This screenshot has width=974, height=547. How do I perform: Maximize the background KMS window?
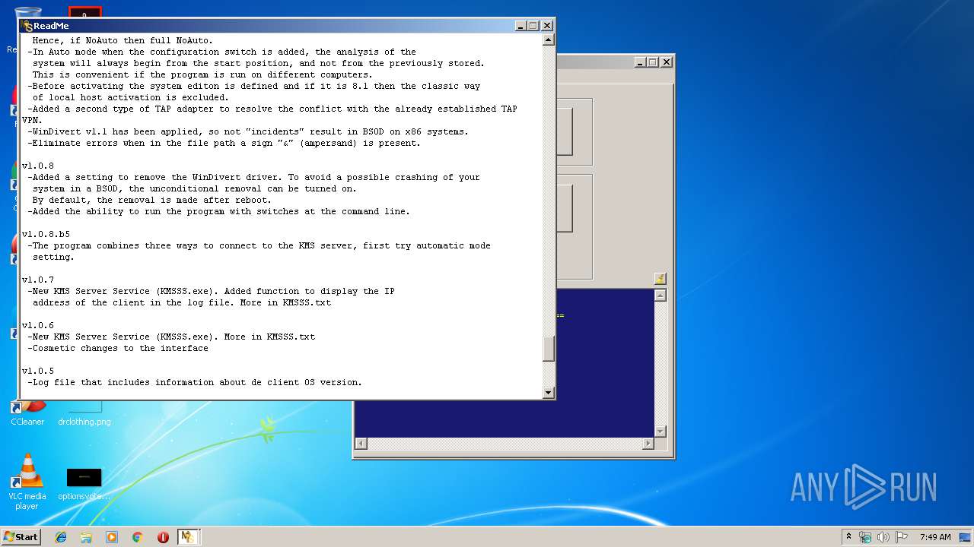click(x=653, y=62)
